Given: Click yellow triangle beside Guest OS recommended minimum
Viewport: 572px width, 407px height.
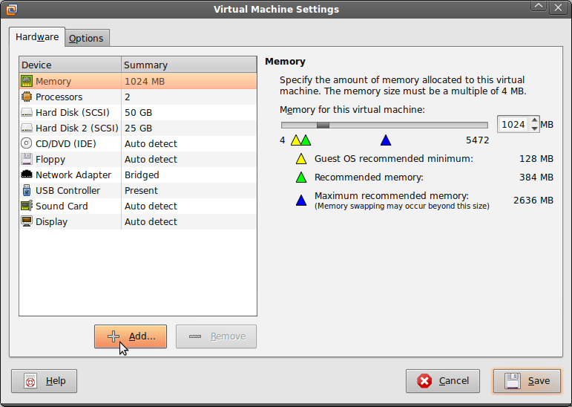Looking at the screenshot, I should (301, 159).
